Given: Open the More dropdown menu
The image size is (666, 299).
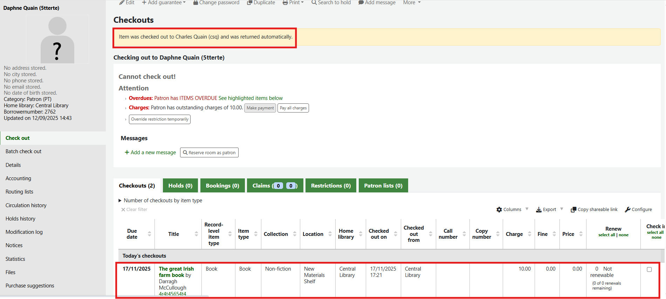Looking at the screenshot, I should (412, 3).
